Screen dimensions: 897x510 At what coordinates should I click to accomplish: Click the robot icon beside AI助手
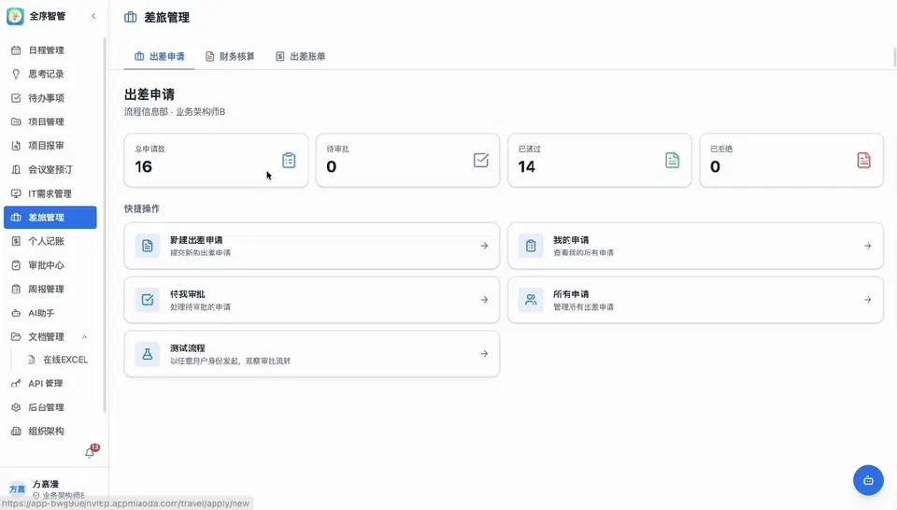[x=16, y=313]
